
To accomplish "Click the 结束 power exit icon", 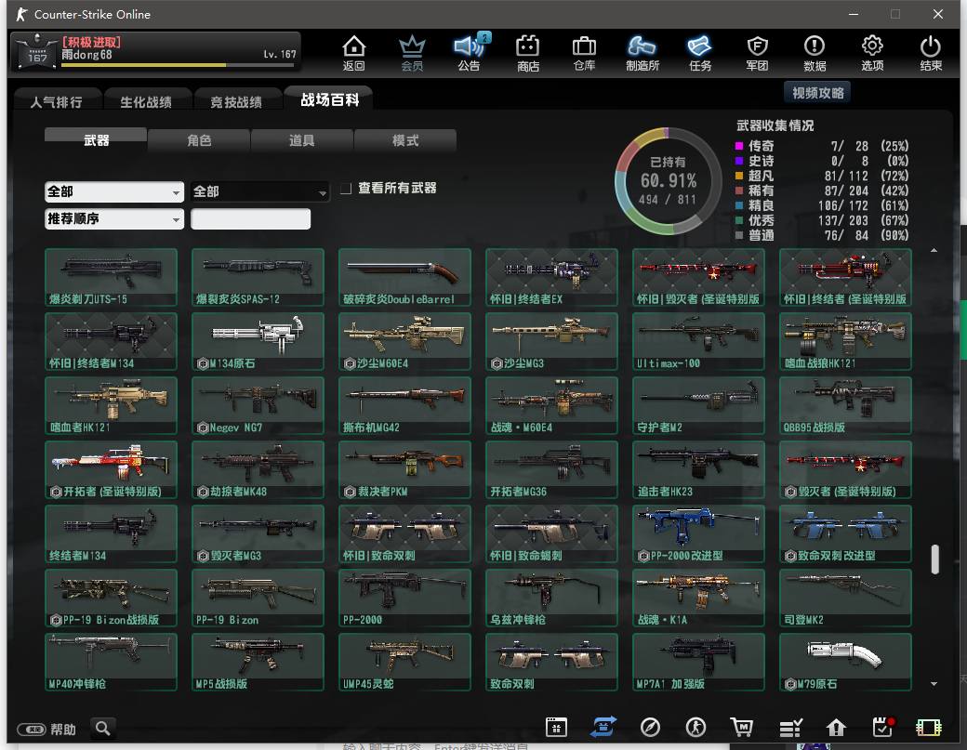I will (930, 53).
